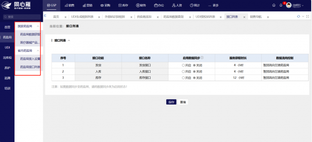Close the 接口列表 tab
Screen dimensions: 312x142
coord(244,17)
